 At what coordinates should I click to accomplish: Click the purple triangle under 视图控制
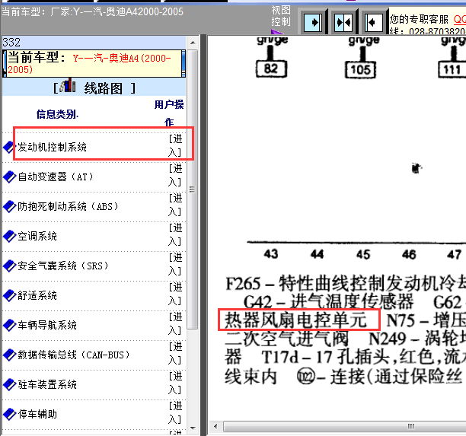[277, 31]
